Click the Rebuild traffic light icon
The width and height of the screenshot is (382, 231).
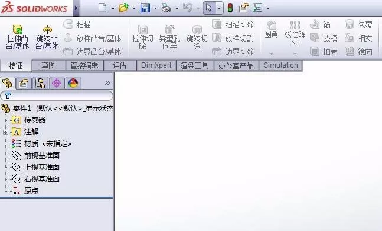(230, 8)
